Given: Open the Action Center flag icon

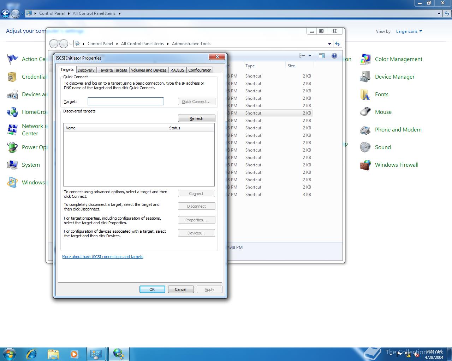Looking at the screenshot, I should 12,59.
